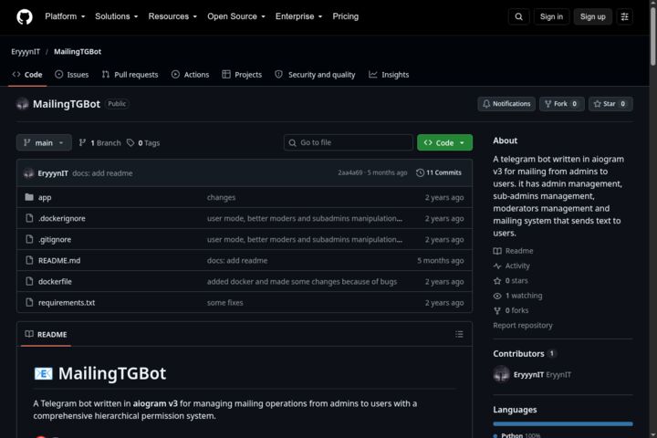This screenshot has width=657, height=438.
Task: Switch to the Code tab
Action: [27, 75]
